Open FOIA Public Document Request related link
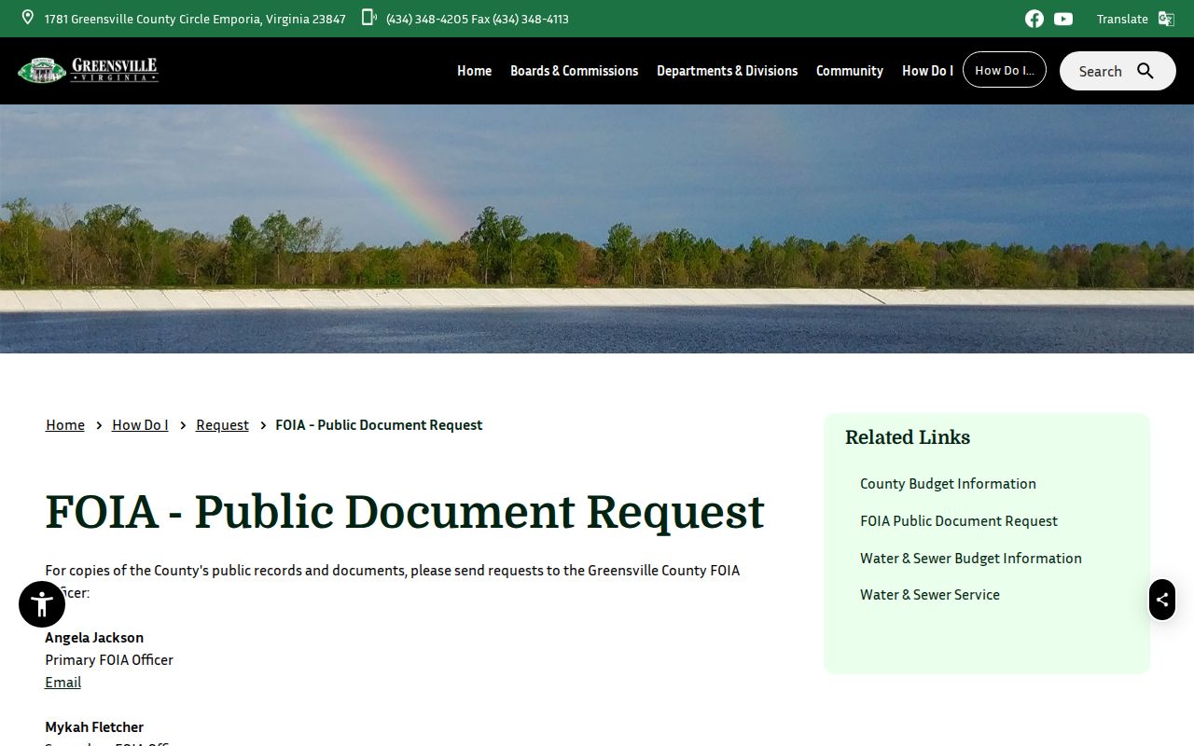1194x746 pixels. 959,521
